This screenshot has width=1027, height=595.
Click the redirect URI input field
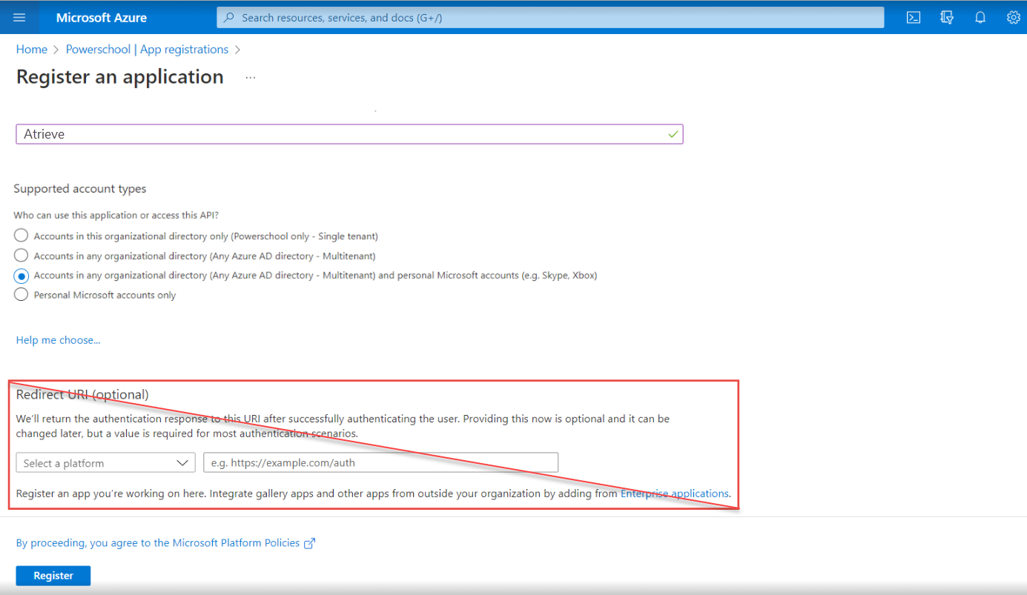380,463
